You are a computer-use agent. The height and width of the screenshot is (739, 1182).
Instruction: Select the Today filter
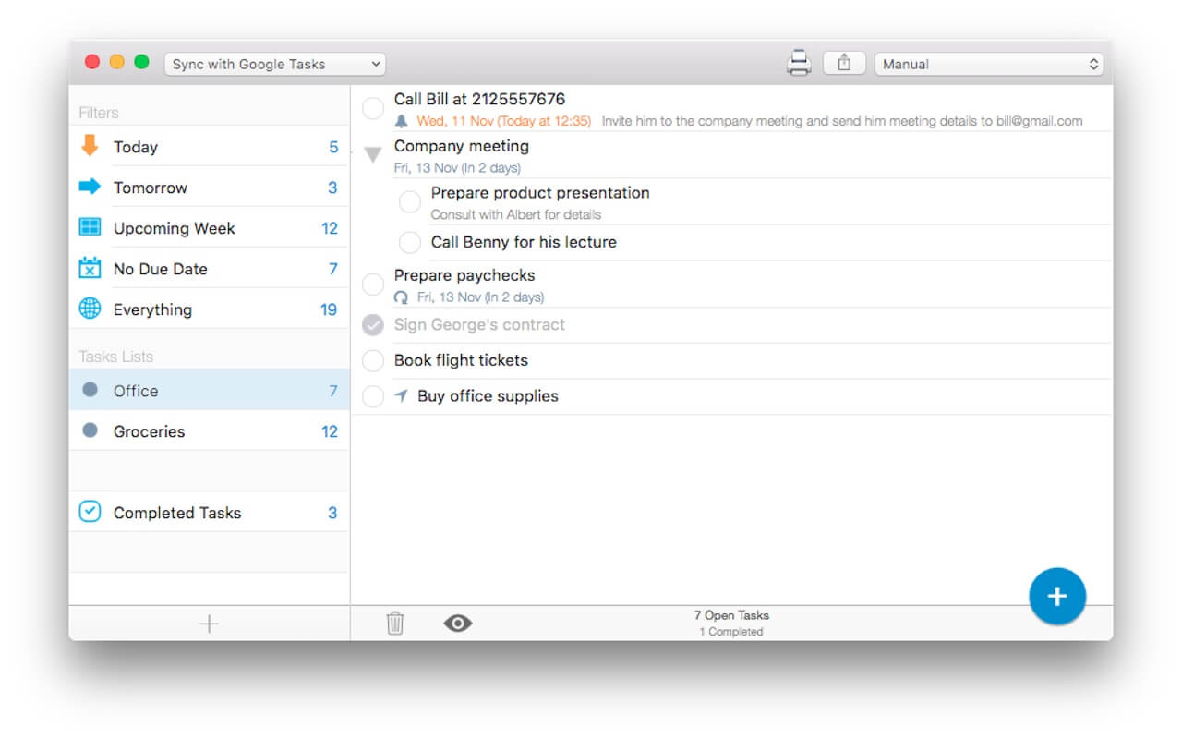click(210, 146)
